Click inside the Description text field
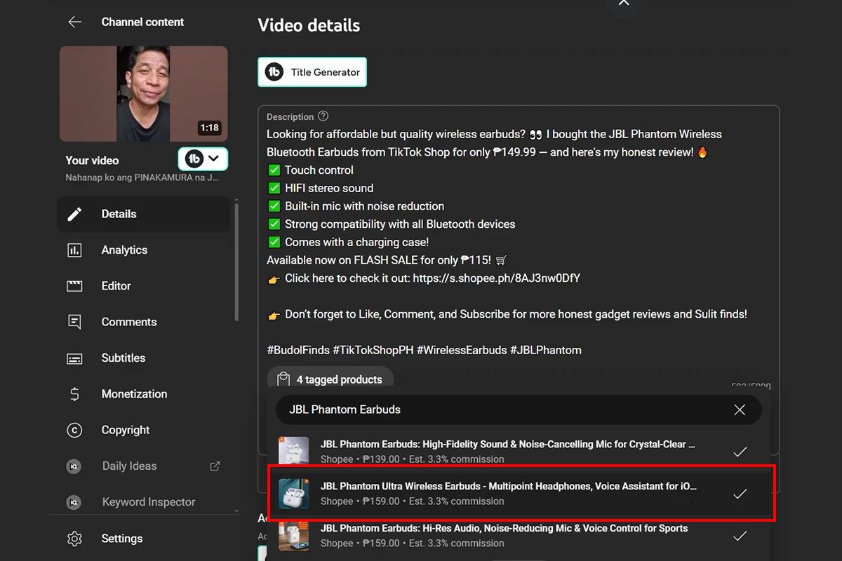This screenshot has height=561, width=842. coord(519,242)
